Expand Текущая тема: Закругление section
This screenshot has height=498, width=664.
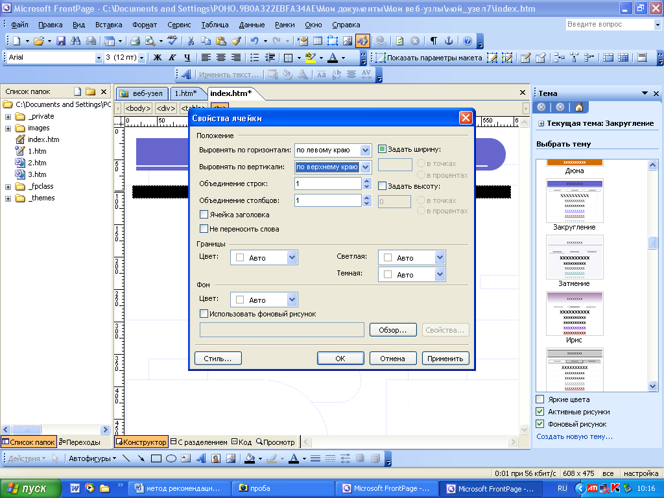[541, 124]
